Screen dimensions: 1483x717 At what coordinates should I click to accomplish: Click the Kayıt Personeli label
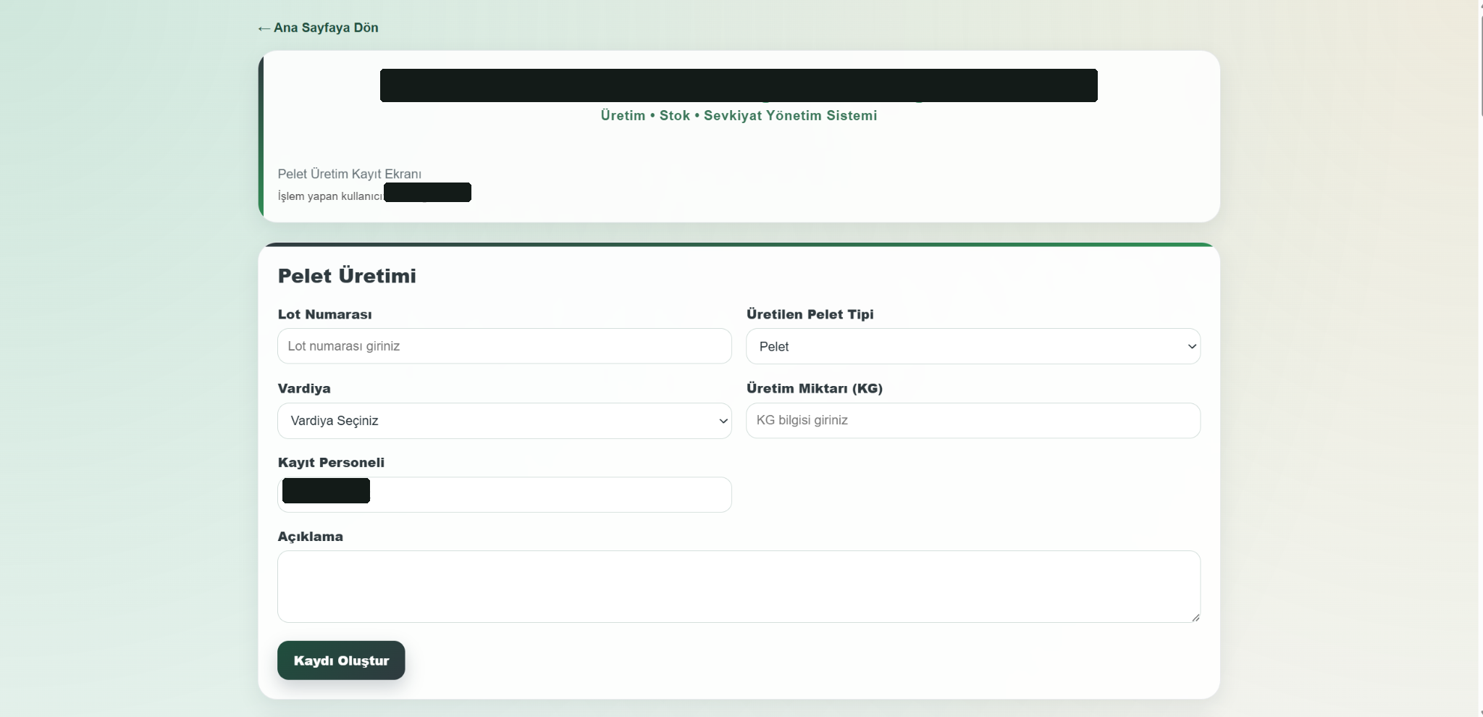click(x=332, y=463)
